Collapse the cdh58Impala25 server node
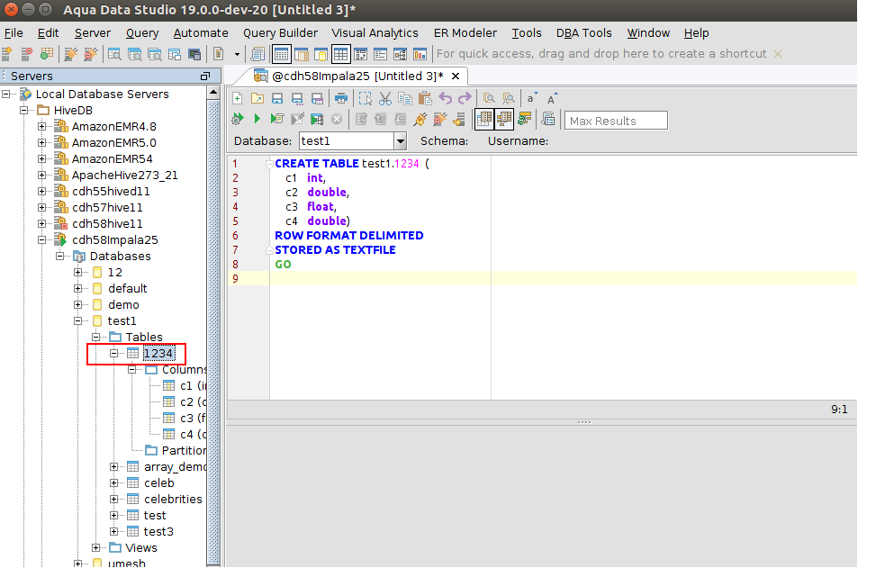 click(x=42, y=240)
